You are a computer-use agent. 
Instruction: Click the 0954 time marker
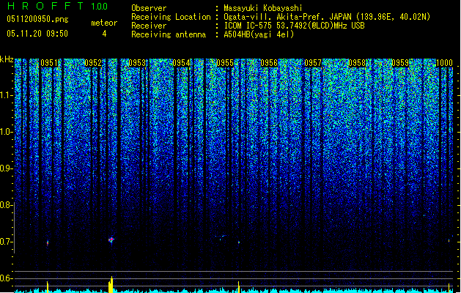click(x=181, y=63)
